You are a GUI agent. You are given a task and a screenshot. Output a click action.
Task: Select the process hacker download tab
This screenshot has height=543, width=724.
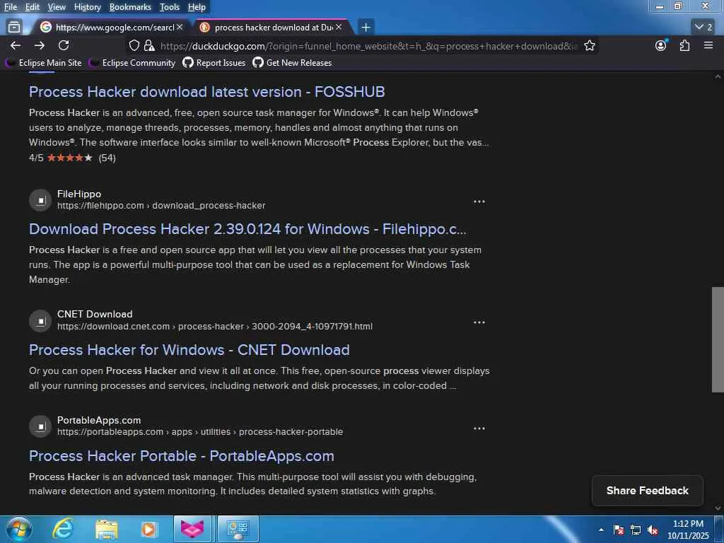click(x=272, y=28)
